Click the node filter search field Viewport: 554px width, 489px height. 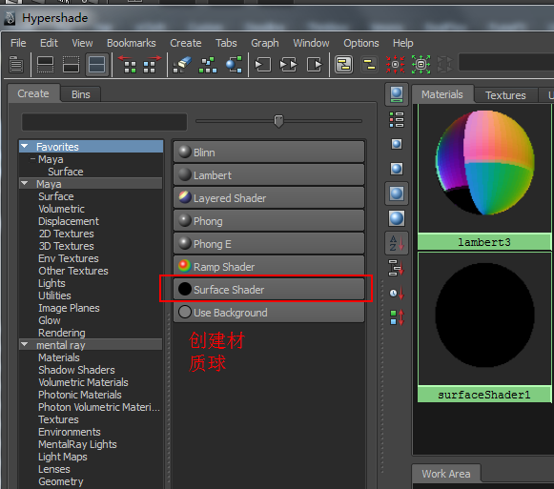(104, 122)
